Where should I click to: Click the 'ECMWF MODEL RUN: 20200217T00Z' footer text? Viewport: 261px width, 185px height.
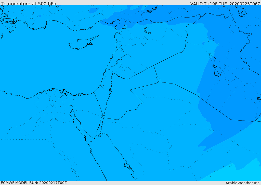tap(34, 183)
